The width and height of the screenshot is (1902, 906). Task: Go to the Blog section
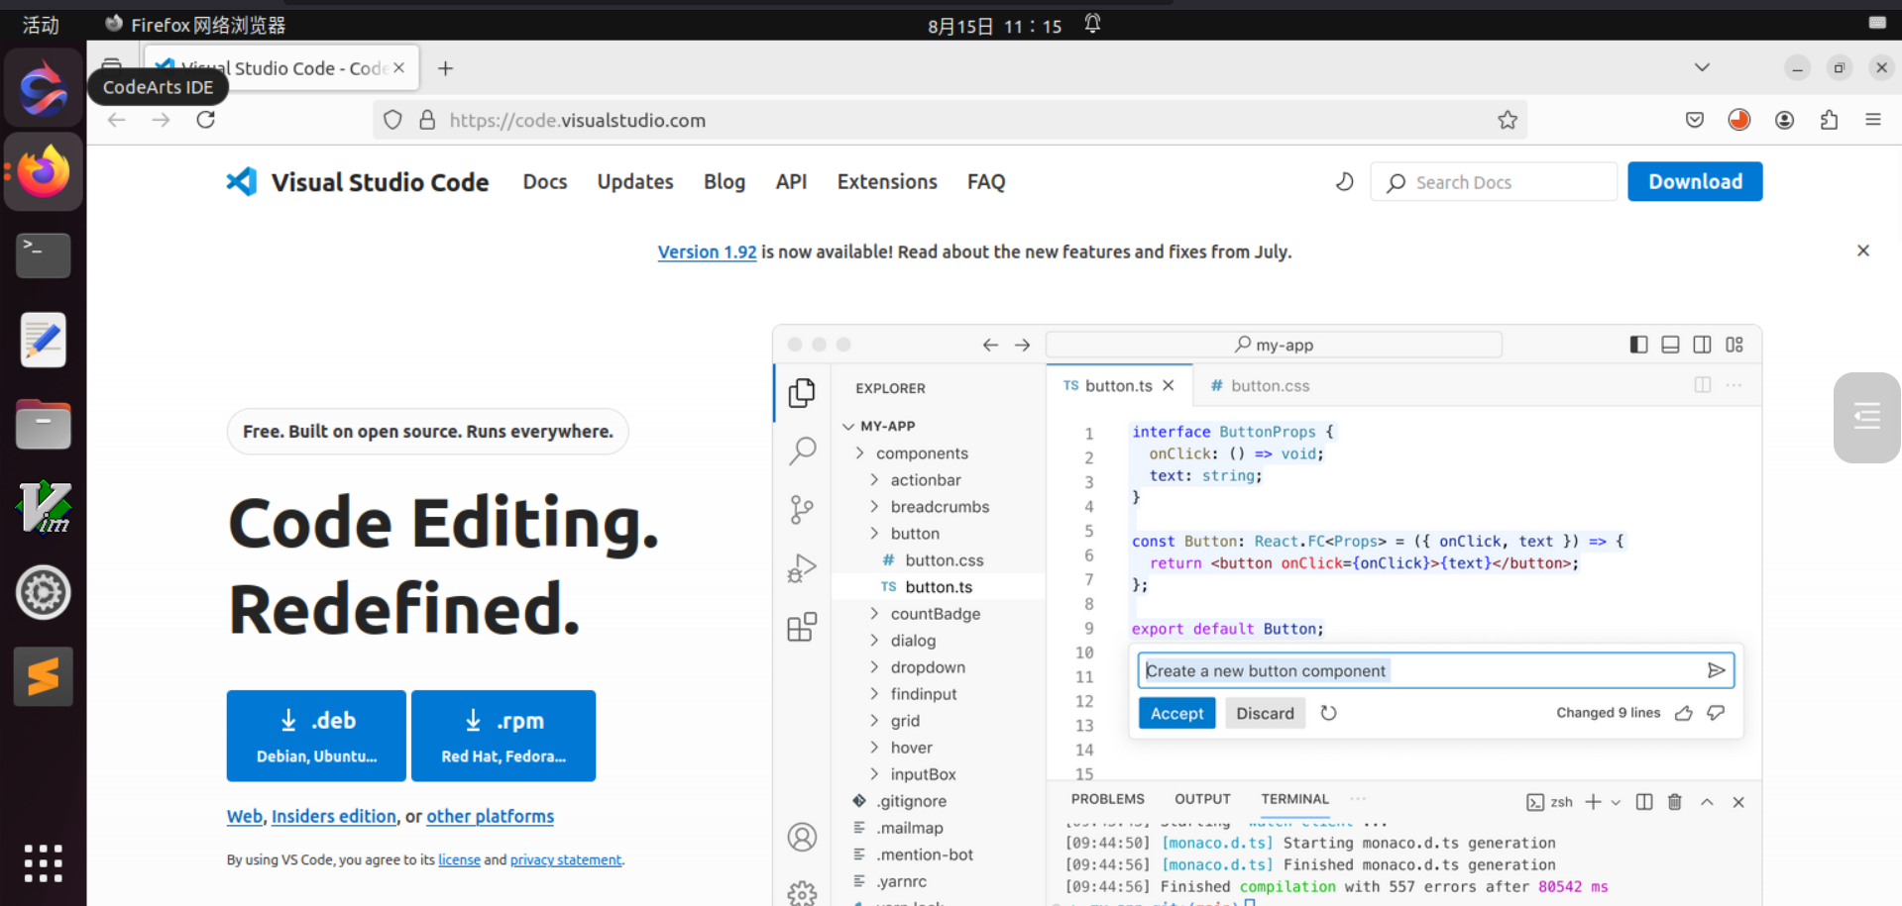(725, 182)
